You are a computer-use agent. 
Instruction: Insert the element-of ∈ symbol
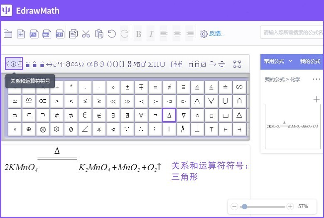click(85, 115)
